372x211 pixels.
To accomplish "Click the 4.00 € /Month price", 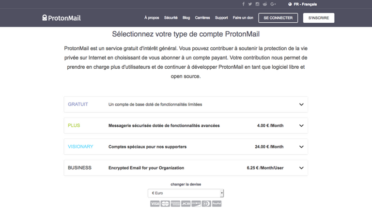I will tap(270, 126).
